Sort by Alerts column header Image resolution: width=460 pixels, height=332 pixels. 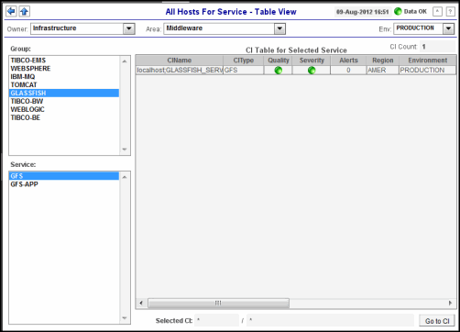[348, 61]
